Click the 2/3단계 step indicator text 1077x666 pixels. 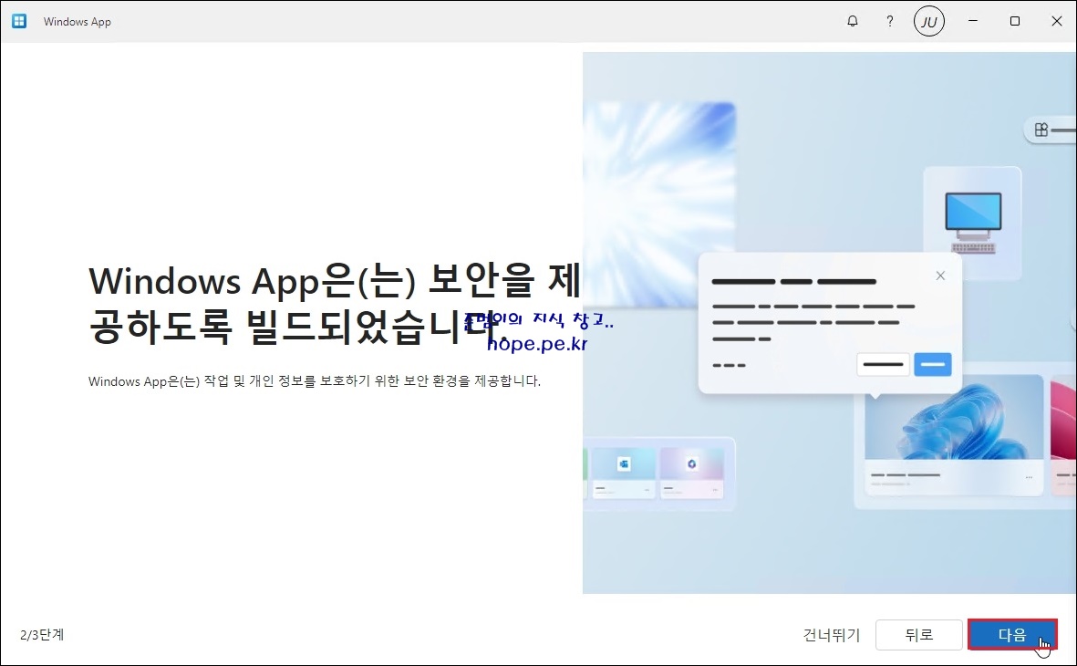(42, 634)
